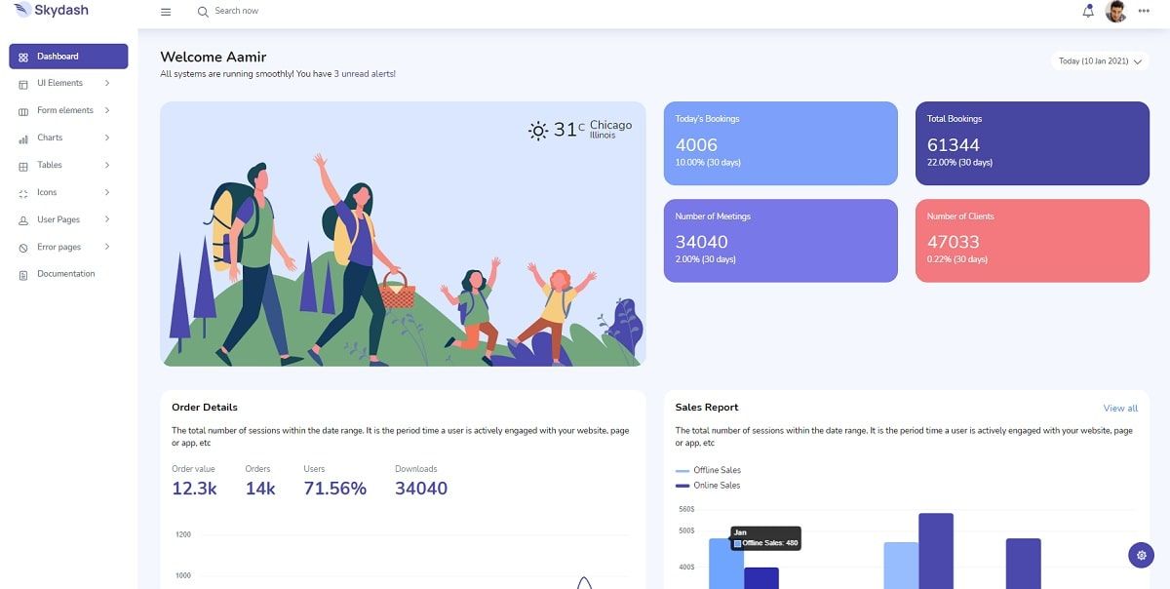1170x589 pixels.
Task: Select the Dashboard sidebar icon
Action: [22, 56]
